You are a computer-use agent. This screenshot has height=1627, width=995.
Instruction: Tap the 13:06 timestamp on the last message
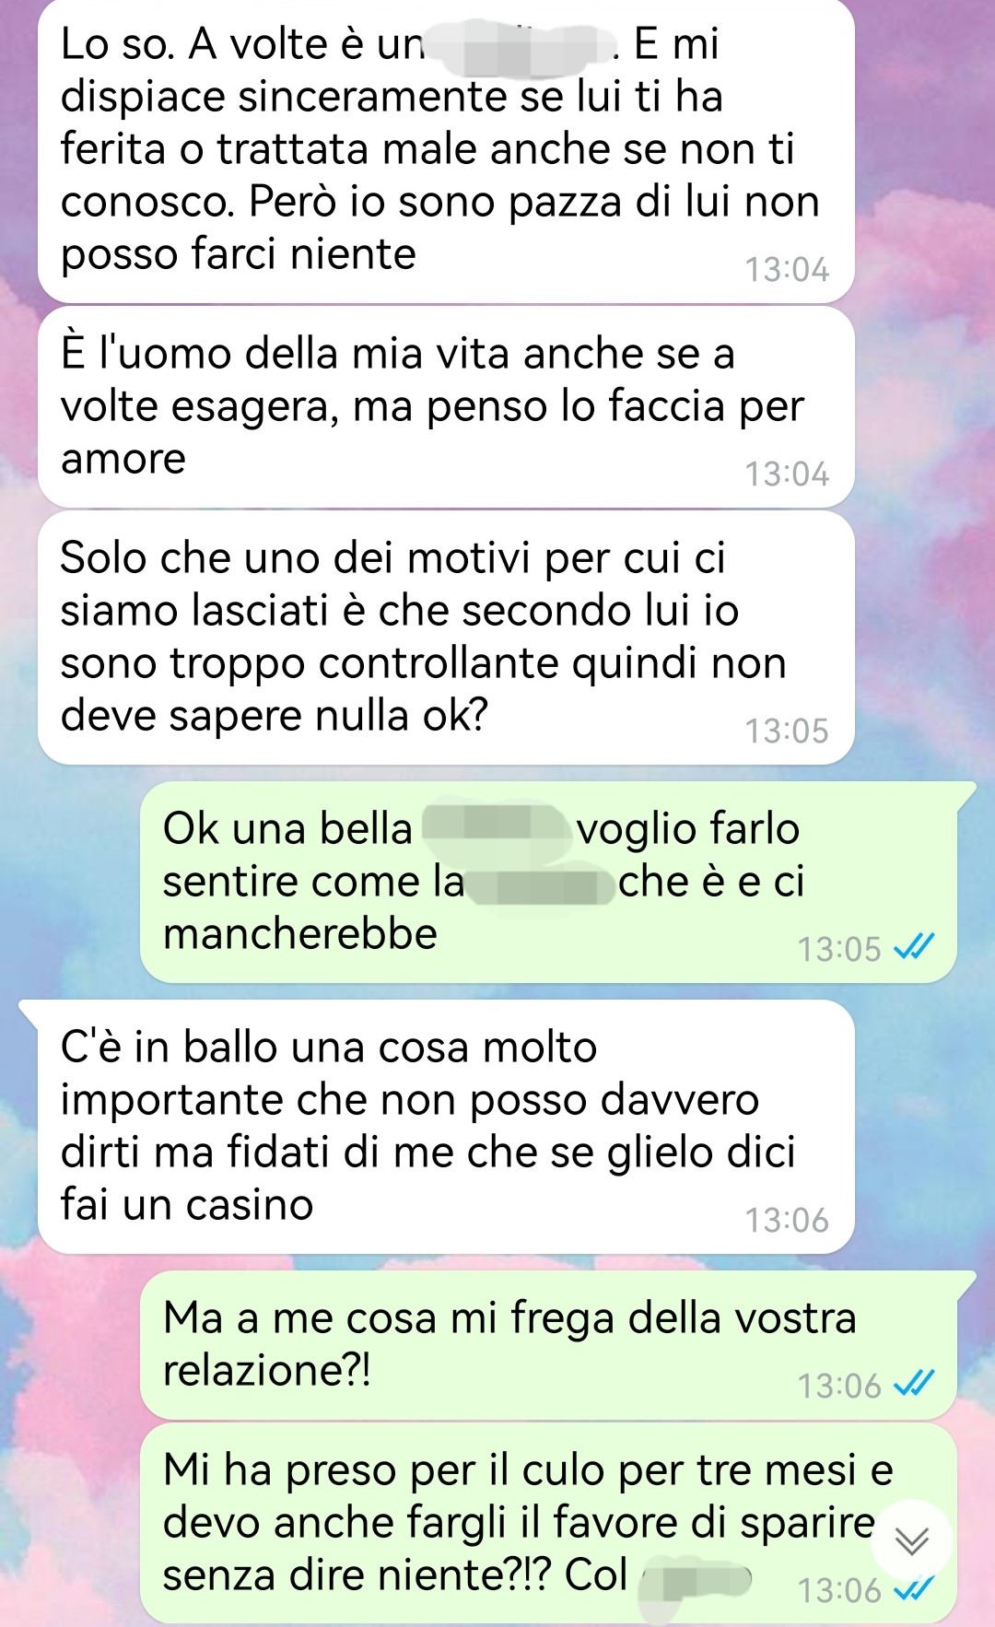[839, 1591]
